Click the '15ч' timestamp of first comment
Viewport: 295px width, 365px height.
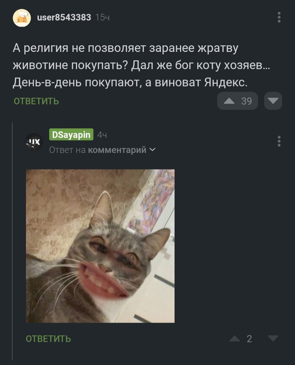click(102, 17)
